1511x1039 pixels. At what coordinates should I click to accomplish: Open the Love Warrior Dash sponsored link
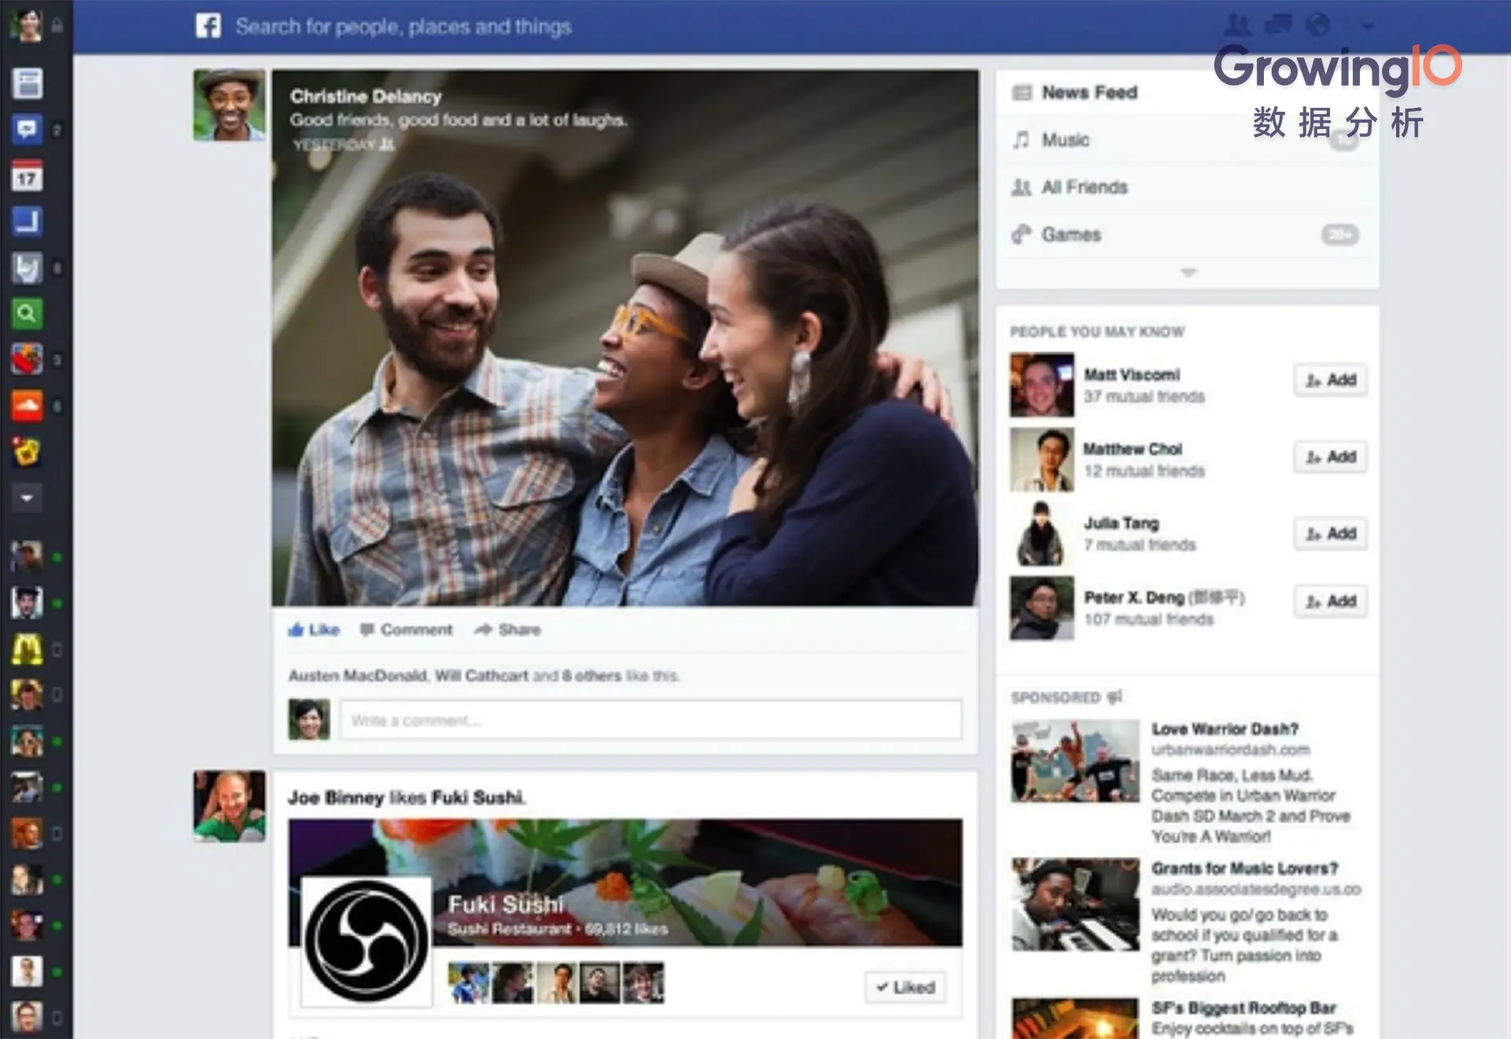coord(1225,730)
